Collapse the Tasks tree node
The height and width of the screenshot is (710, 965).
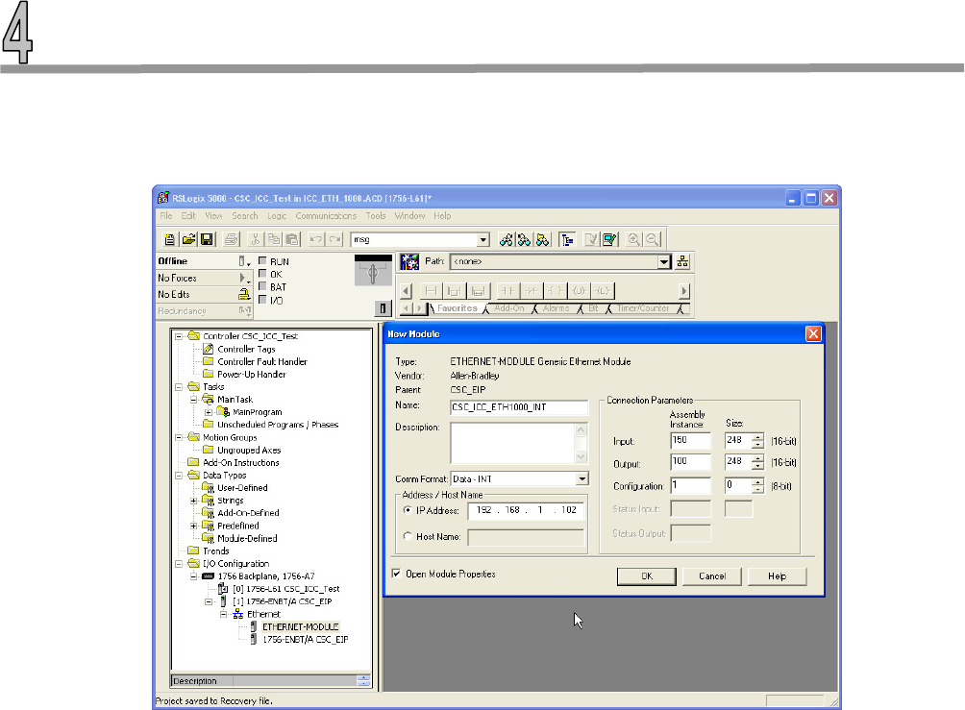179,387
